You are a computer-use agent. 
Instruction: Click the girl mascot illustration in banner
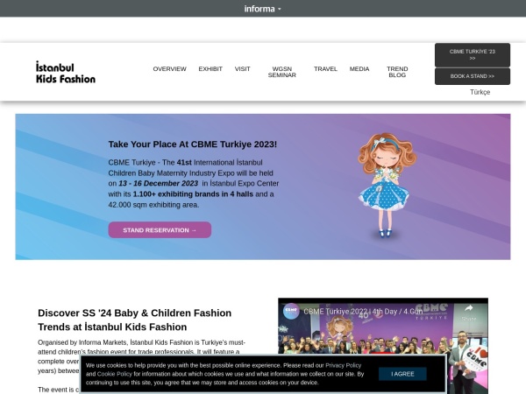click(386, 186)
